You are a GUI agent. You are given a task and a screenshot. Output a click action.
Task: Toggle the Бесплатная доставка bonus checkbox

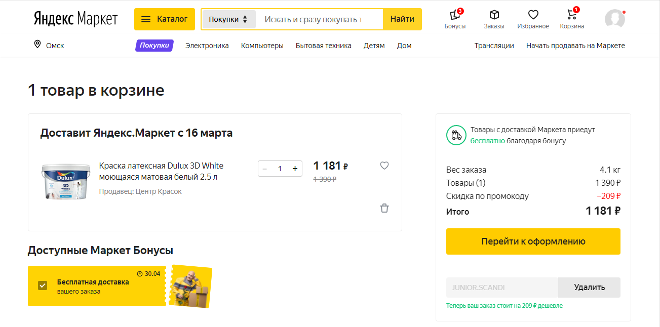[43, 285]
